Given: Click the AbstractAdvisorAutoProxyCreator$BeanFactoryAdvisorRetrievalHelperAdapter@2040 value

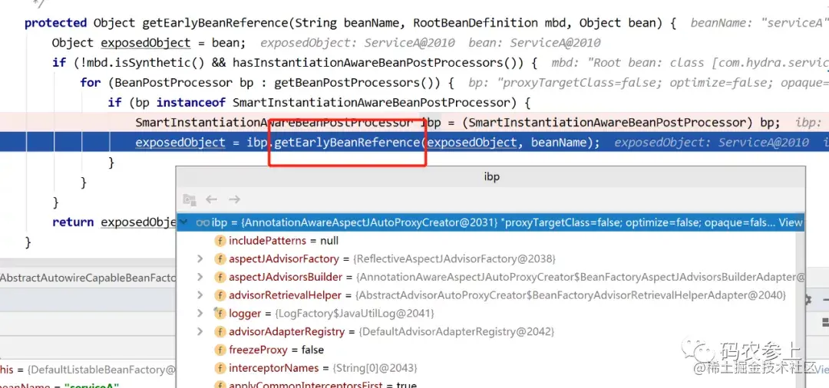Looking at the screenshot, I should [x=571, y=295].
